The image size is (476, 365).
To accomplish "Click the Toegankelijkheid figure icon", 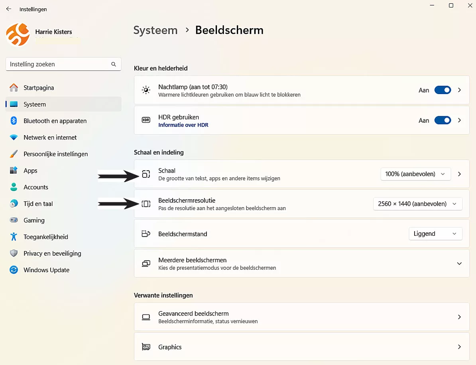I will pos(14,237).
